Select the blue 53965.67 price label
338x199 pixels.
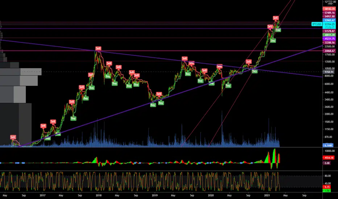click(x=329, y=20)
